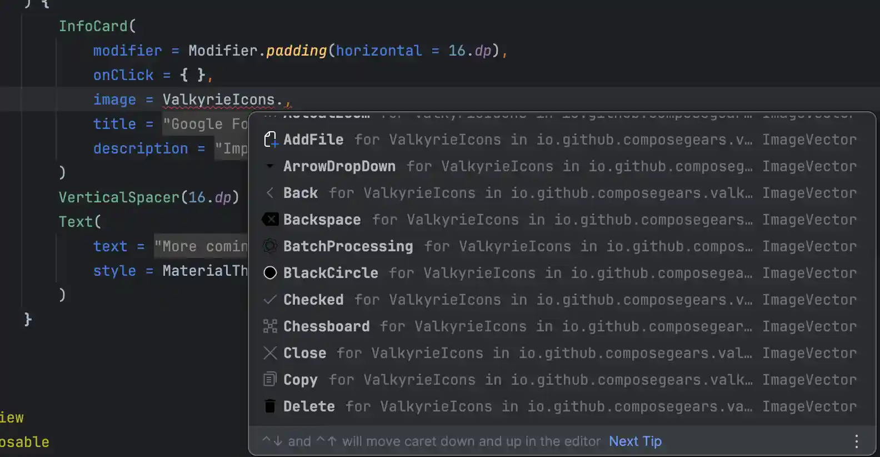Viewport: 880px width, 457px height.
Task: Click the Close X icon preview
Action: (270, 353)
